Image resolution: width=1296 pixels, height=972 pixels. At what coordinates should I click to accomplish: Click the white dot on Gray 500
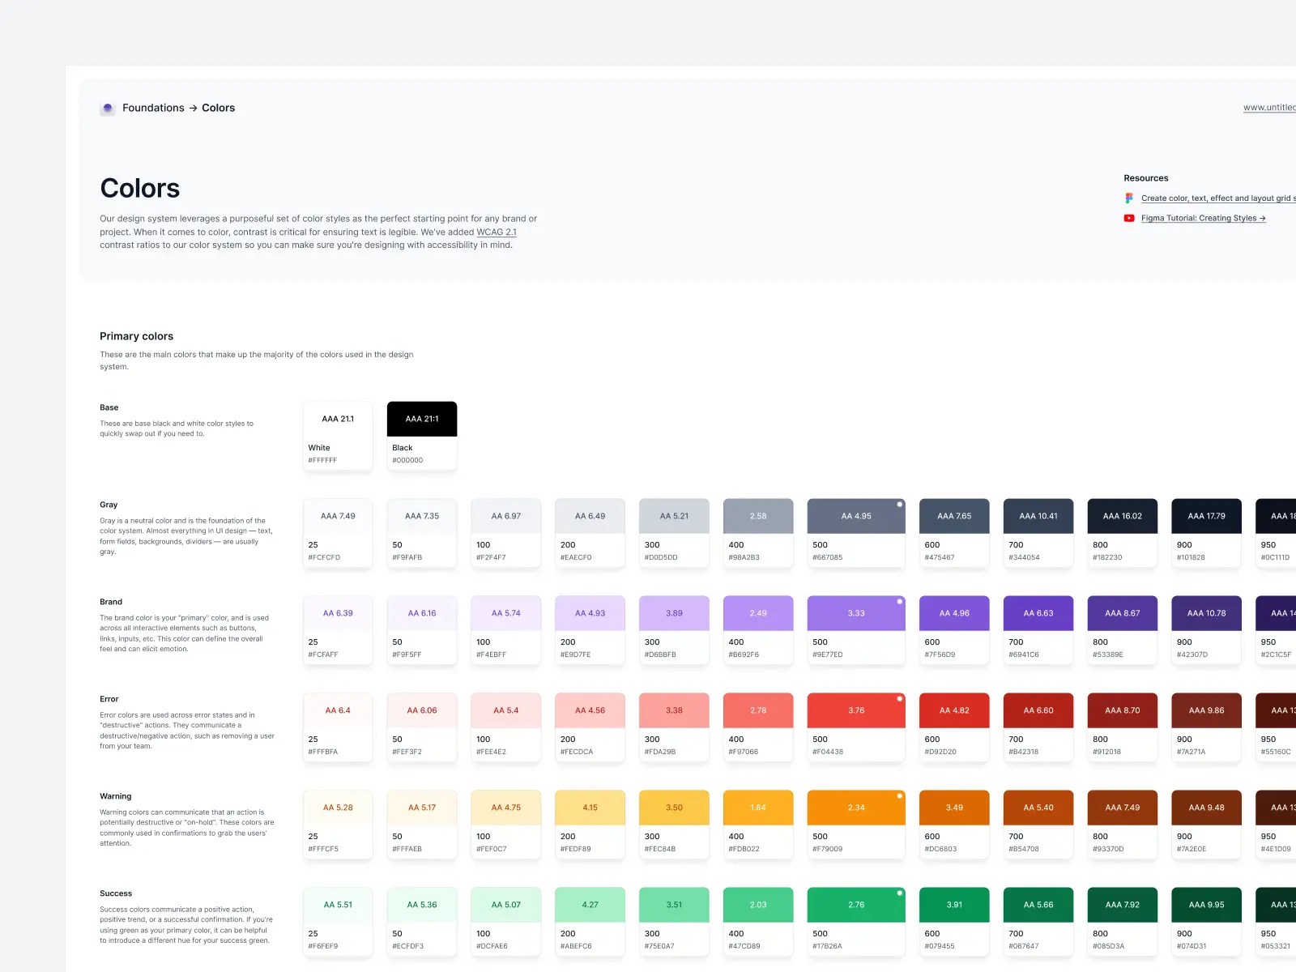pos(899,505)
